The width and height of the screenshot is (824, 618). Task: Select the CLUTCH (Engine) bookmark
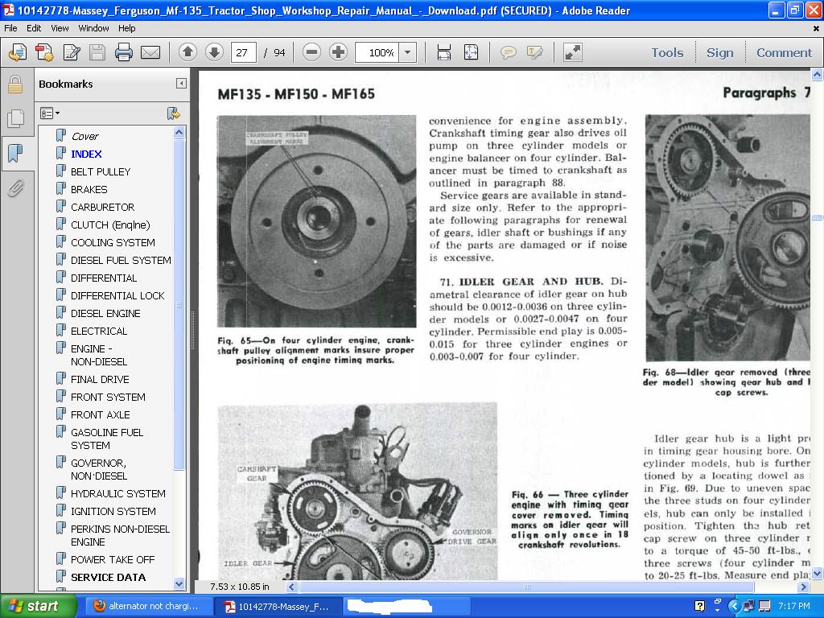click(x=110, y=225)
